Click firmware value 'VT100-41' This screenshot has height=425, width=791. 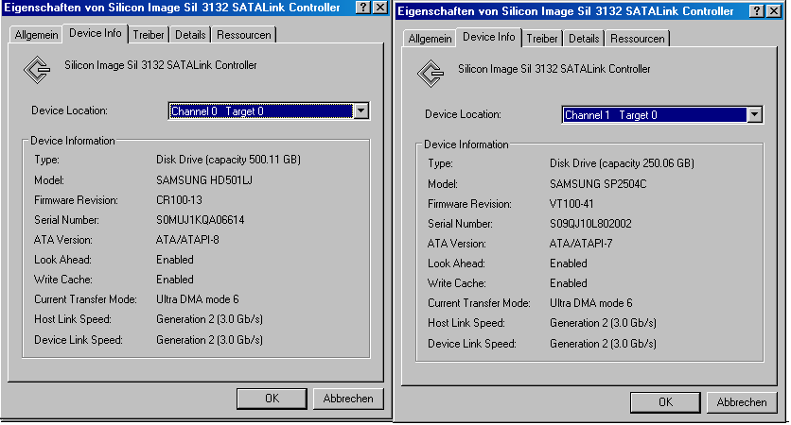click(571, 203)
